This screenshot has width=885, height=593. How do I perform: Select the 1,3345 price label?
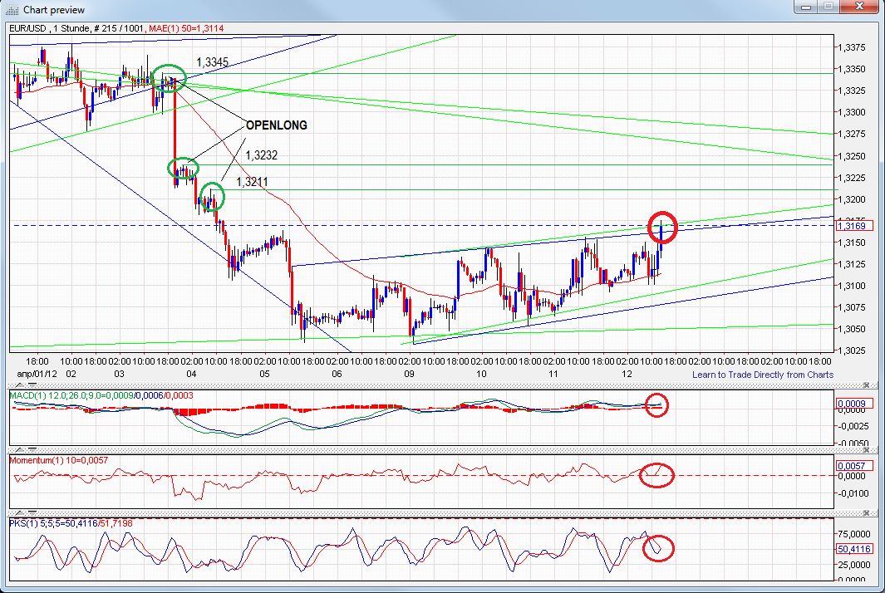[x=212, y=62]
